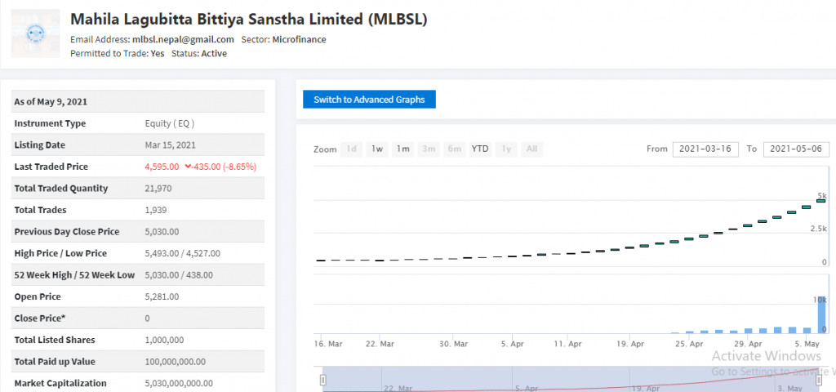Click the MLBSL company logo

coord(35,33)
